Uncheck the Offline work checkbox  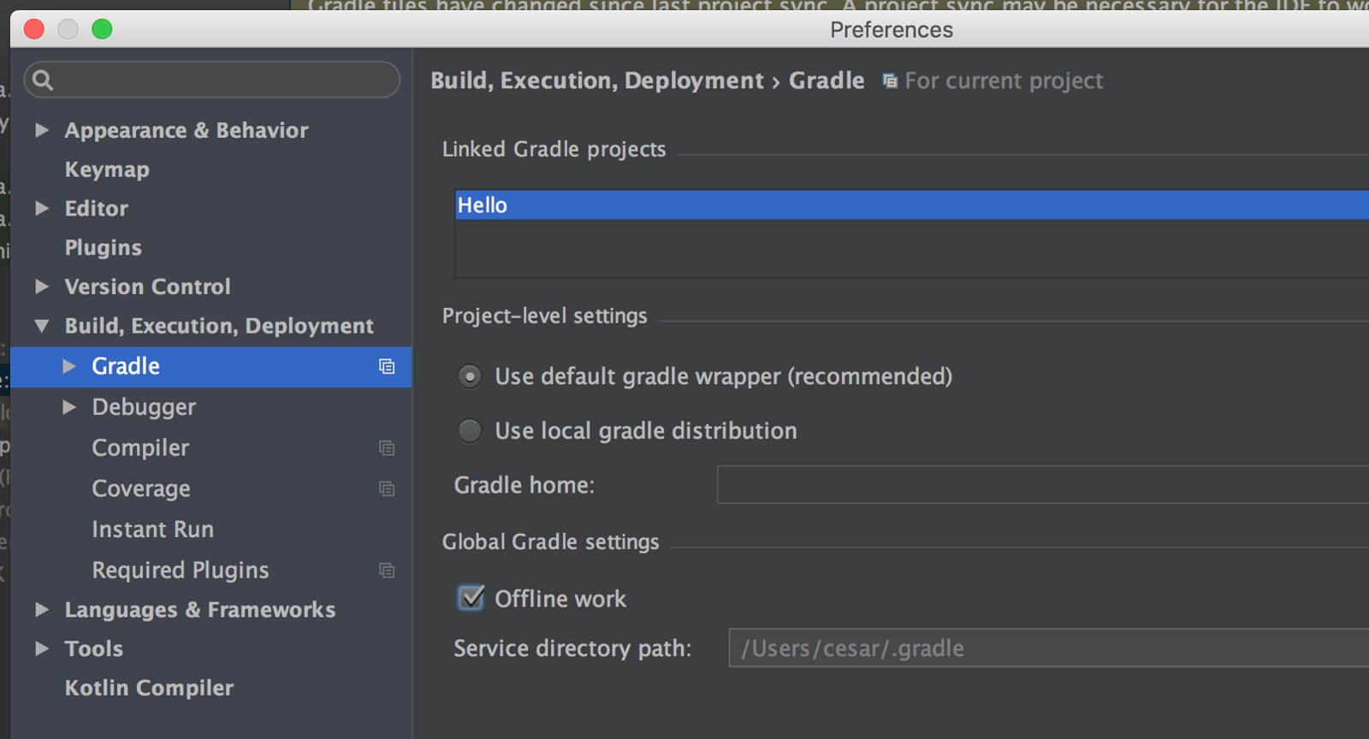click(471, 598)
